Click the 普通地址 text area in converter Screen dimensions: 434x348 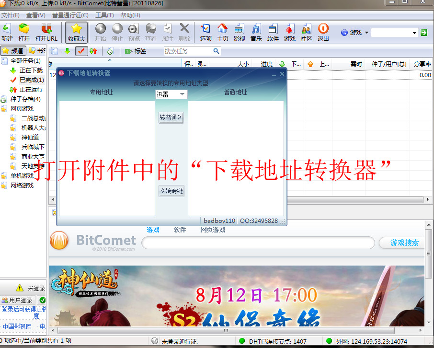pyautogui.click(x=236, y=158)
